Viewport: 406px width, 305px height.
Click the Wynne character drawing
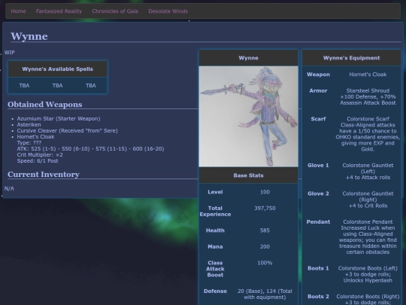tap(249, 117)
